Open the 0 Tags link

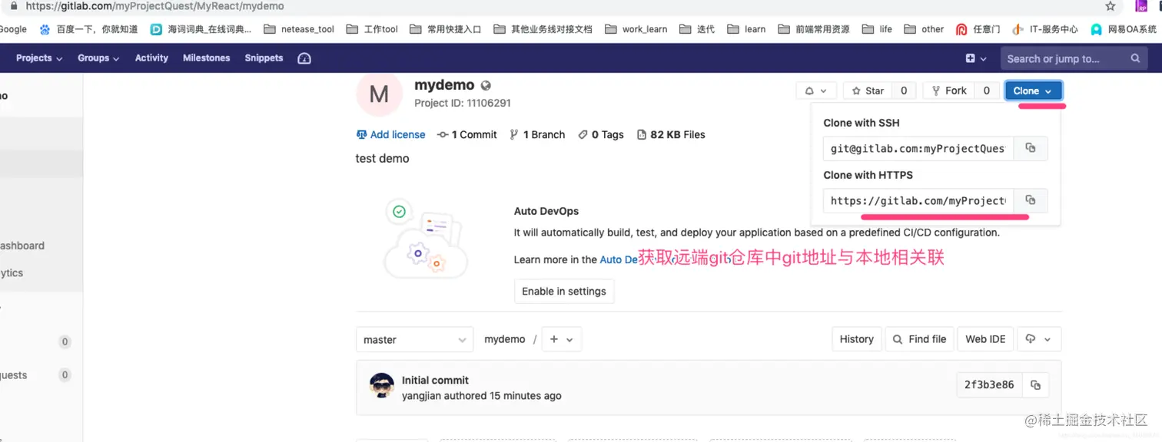coord(601,134)
